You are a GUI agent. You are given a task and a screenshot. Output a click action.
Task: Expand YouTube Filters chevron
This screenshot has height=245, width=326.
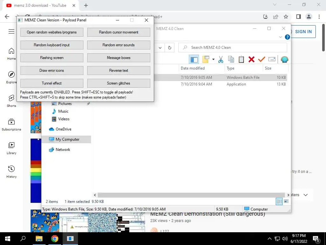click(305, 195)
